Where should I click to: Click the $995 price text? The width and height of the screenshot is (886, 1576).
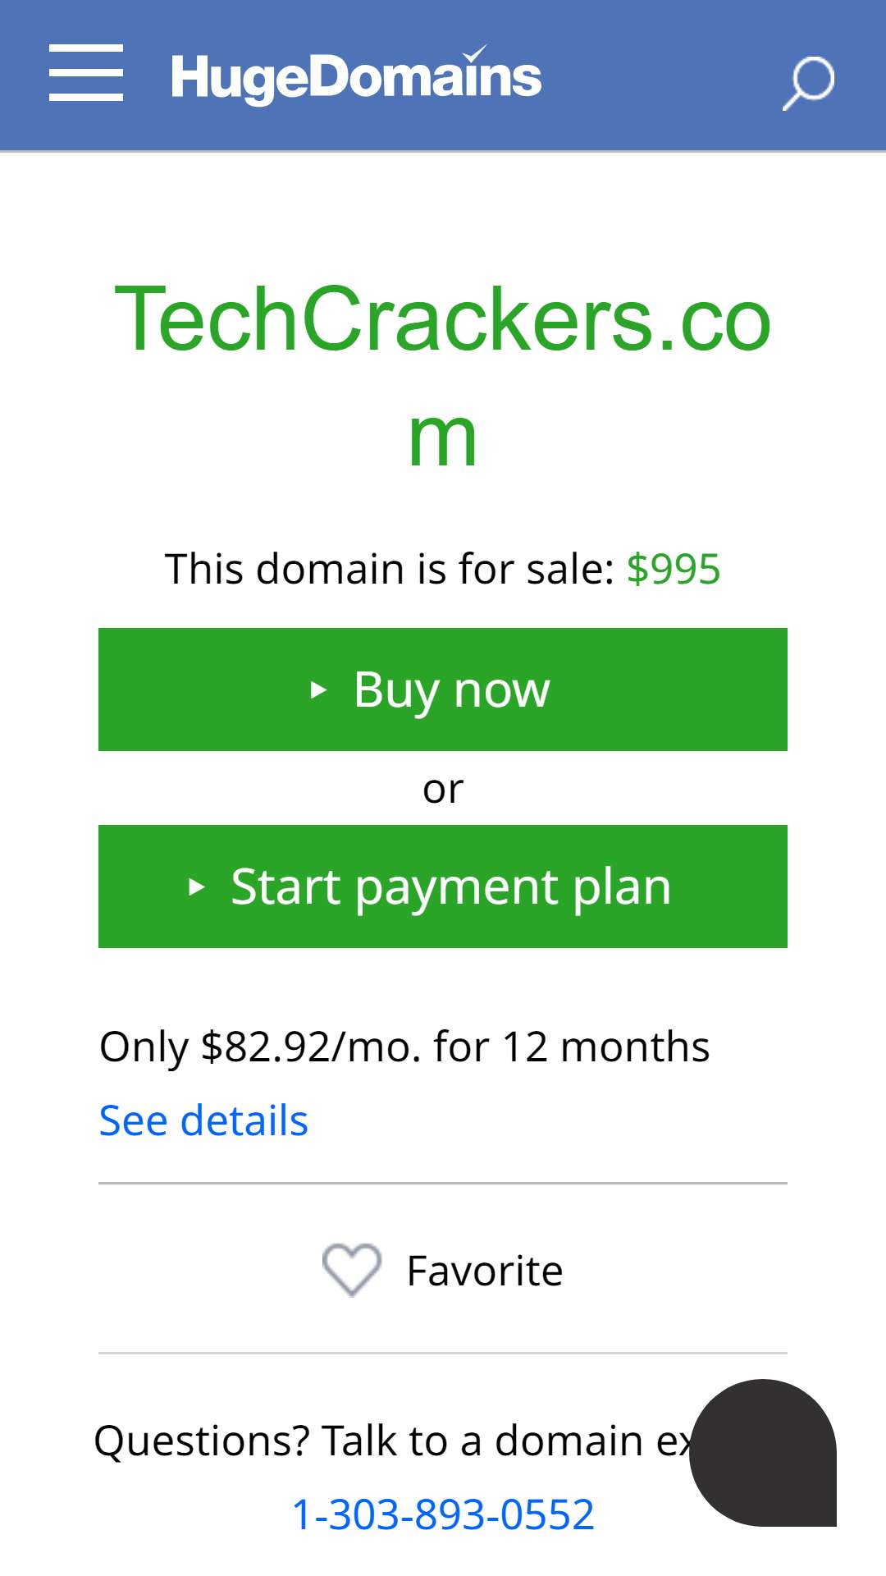point(674,569)
